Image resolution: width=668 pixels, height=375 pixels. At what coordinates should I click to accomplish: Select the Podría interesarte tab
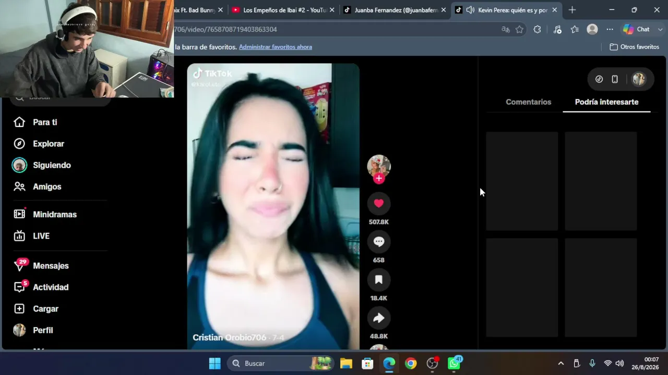click(x=606, y=102)
